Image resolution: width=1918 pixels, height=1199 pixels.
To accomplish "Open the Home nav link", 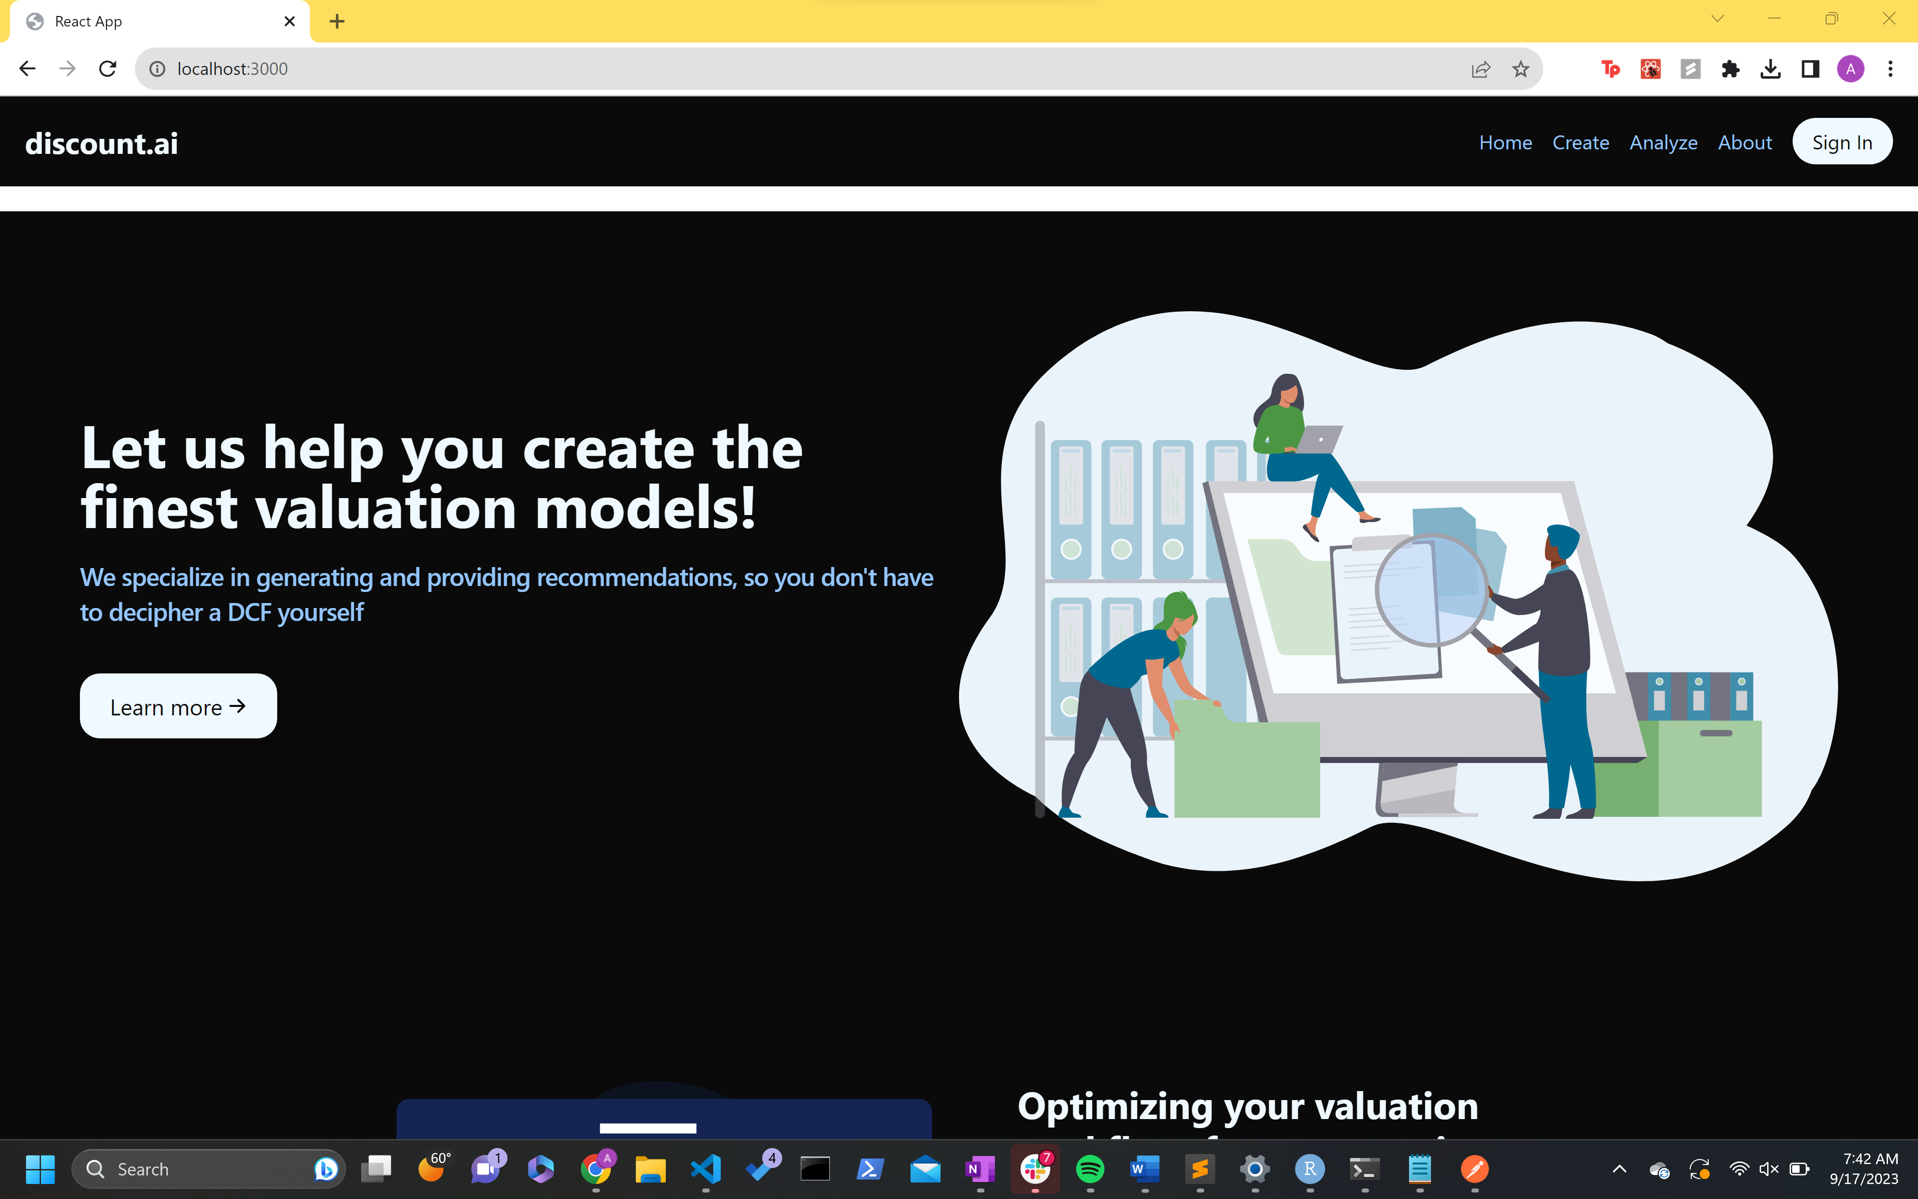I will 1505,143.
